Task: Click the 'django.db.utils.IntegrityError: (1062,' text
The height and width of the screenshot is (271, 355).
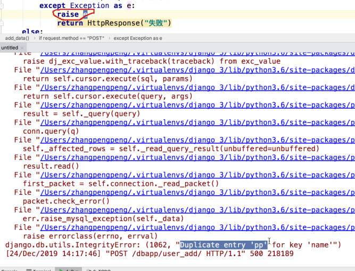Action: click(x=88, y=245)
